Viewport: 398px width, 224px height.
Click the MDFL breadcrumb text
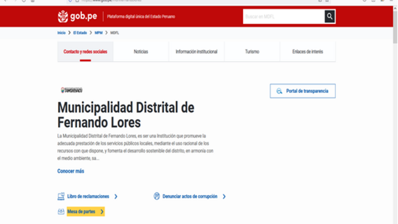click(115, 33)
